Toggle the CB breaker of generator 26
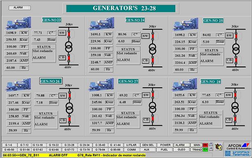The height and width of the screenshot is (158, 252). [62, 120]
